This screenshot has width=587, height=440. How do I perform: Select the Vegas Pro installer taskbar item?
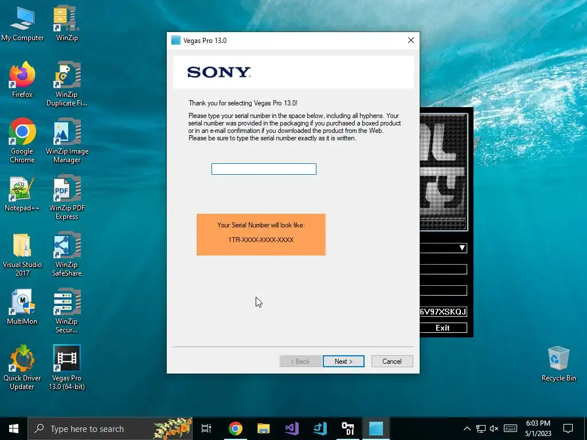click(376, 429)
